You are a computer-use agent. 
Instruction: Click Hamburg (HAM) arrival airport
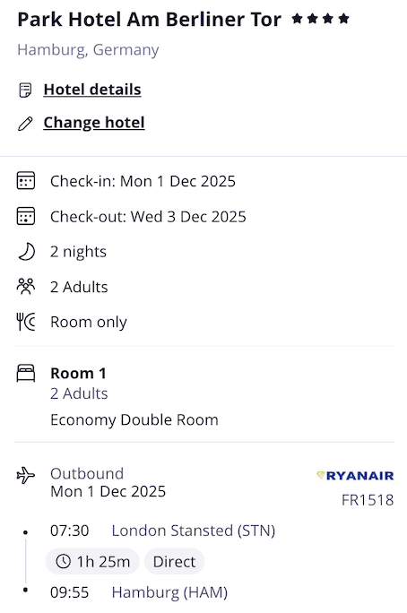169,592
